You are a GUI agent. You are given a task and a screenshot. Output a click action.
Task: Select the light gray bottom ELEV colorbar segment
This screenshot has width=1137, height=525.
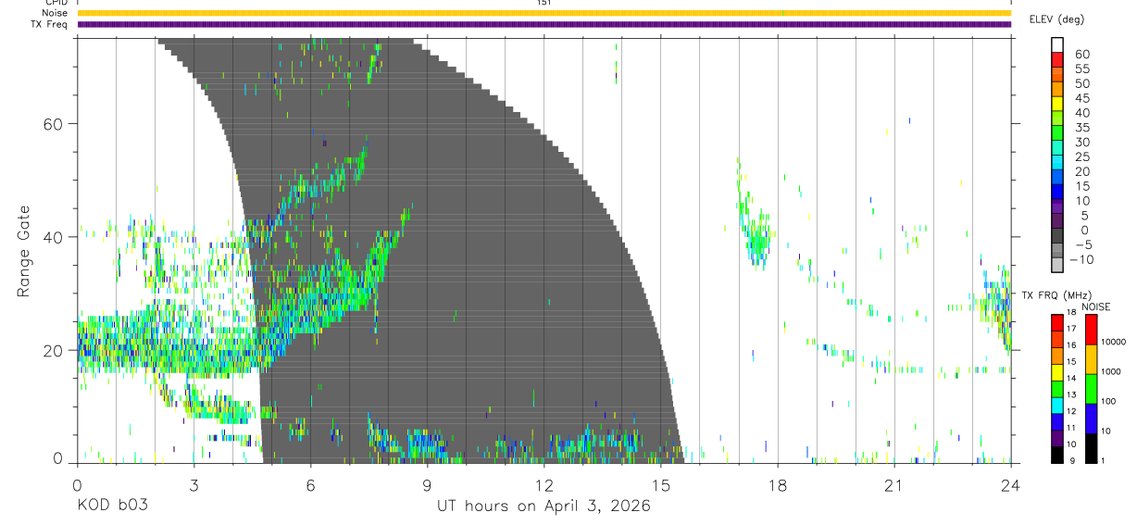point(1057,264)
